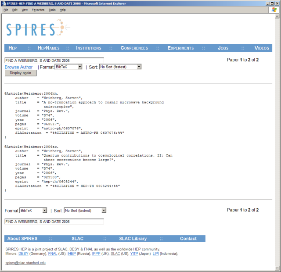Click the Internet Explorer page icon in title bar
The image size is (281, 272).
4,4
